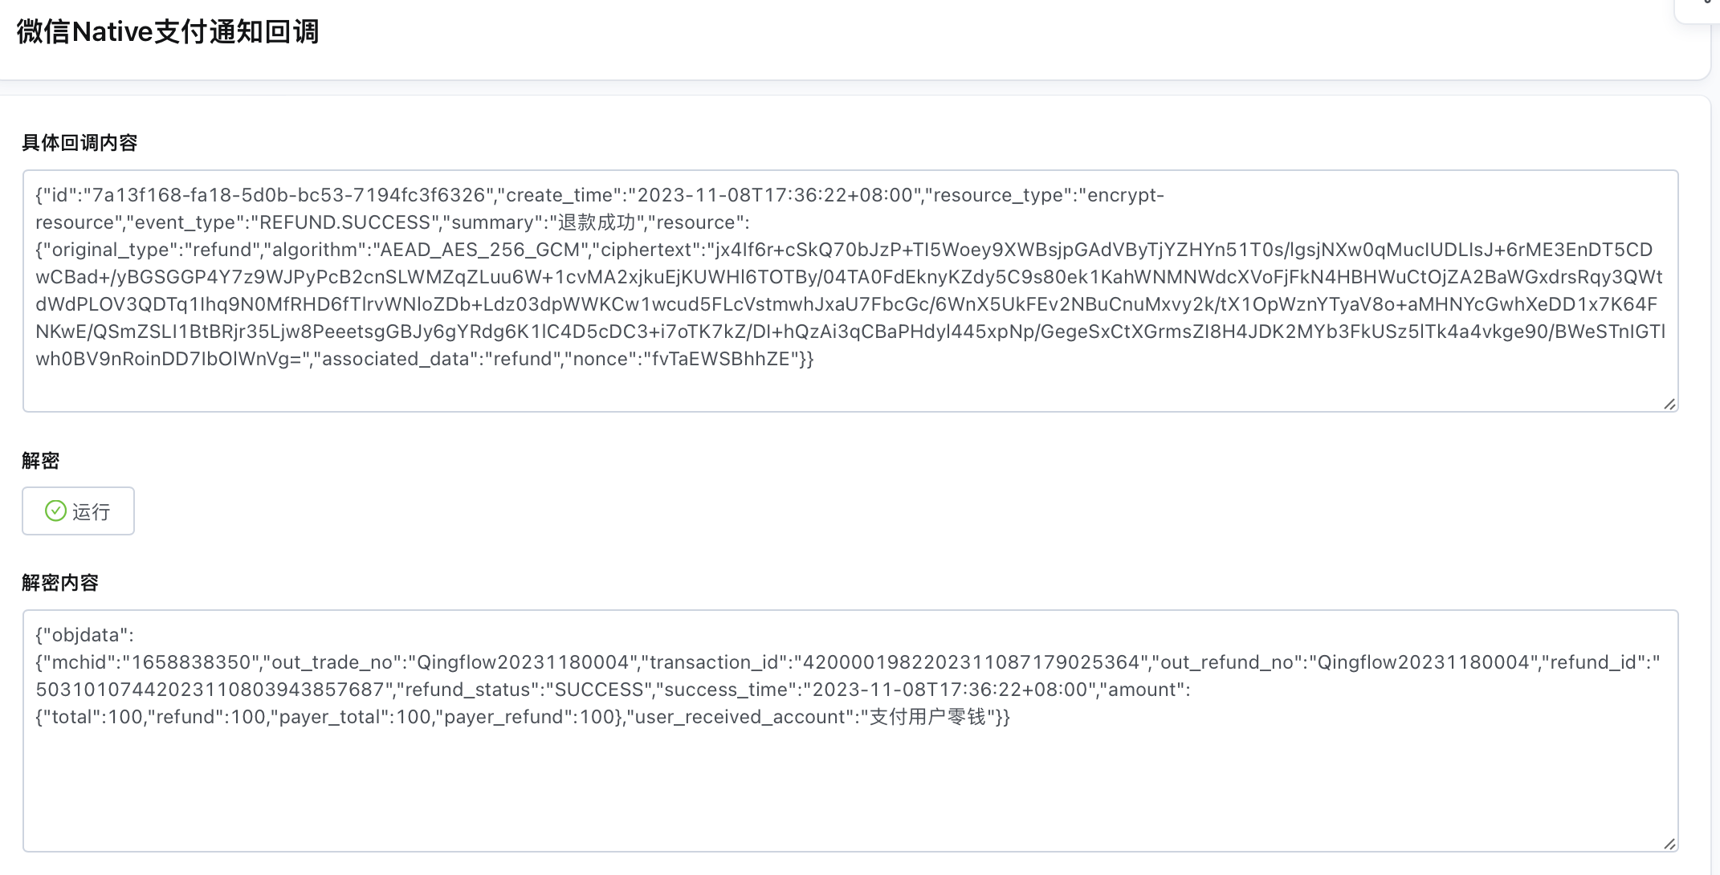Click the 解密内容 field label
Viewport: 1720px width, 875px height.
[x=60, y=583]
